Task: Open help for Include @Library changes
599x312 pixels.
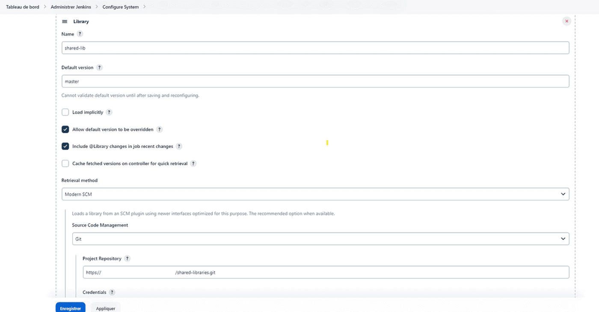Action: [x=179, y=146]
